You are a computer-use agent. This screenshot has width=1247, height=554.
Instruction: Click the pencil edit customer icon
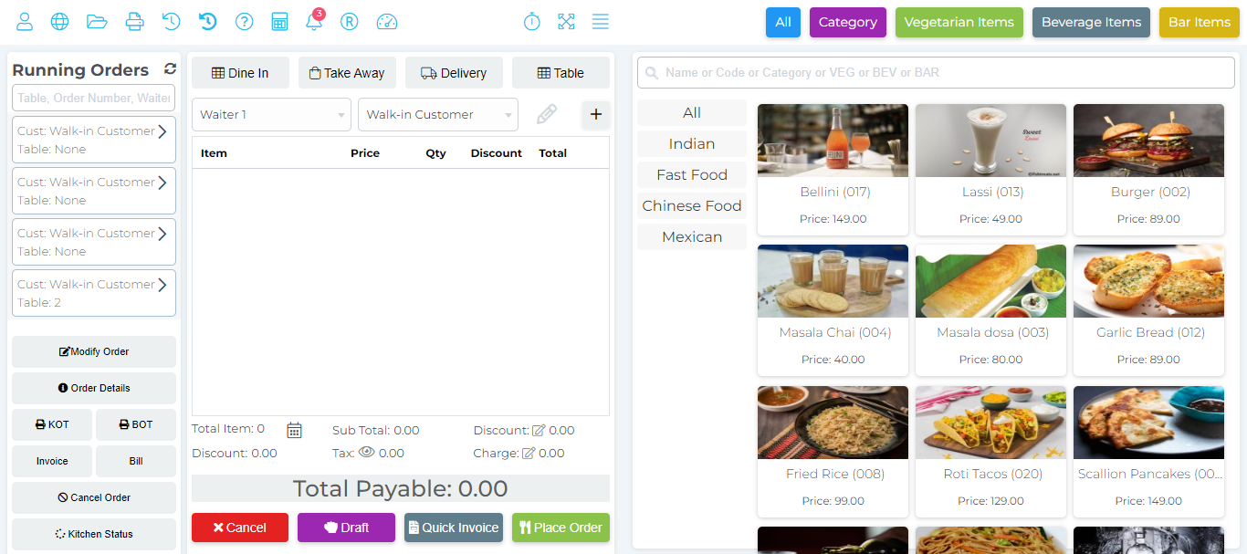click(x=546, y=114)
